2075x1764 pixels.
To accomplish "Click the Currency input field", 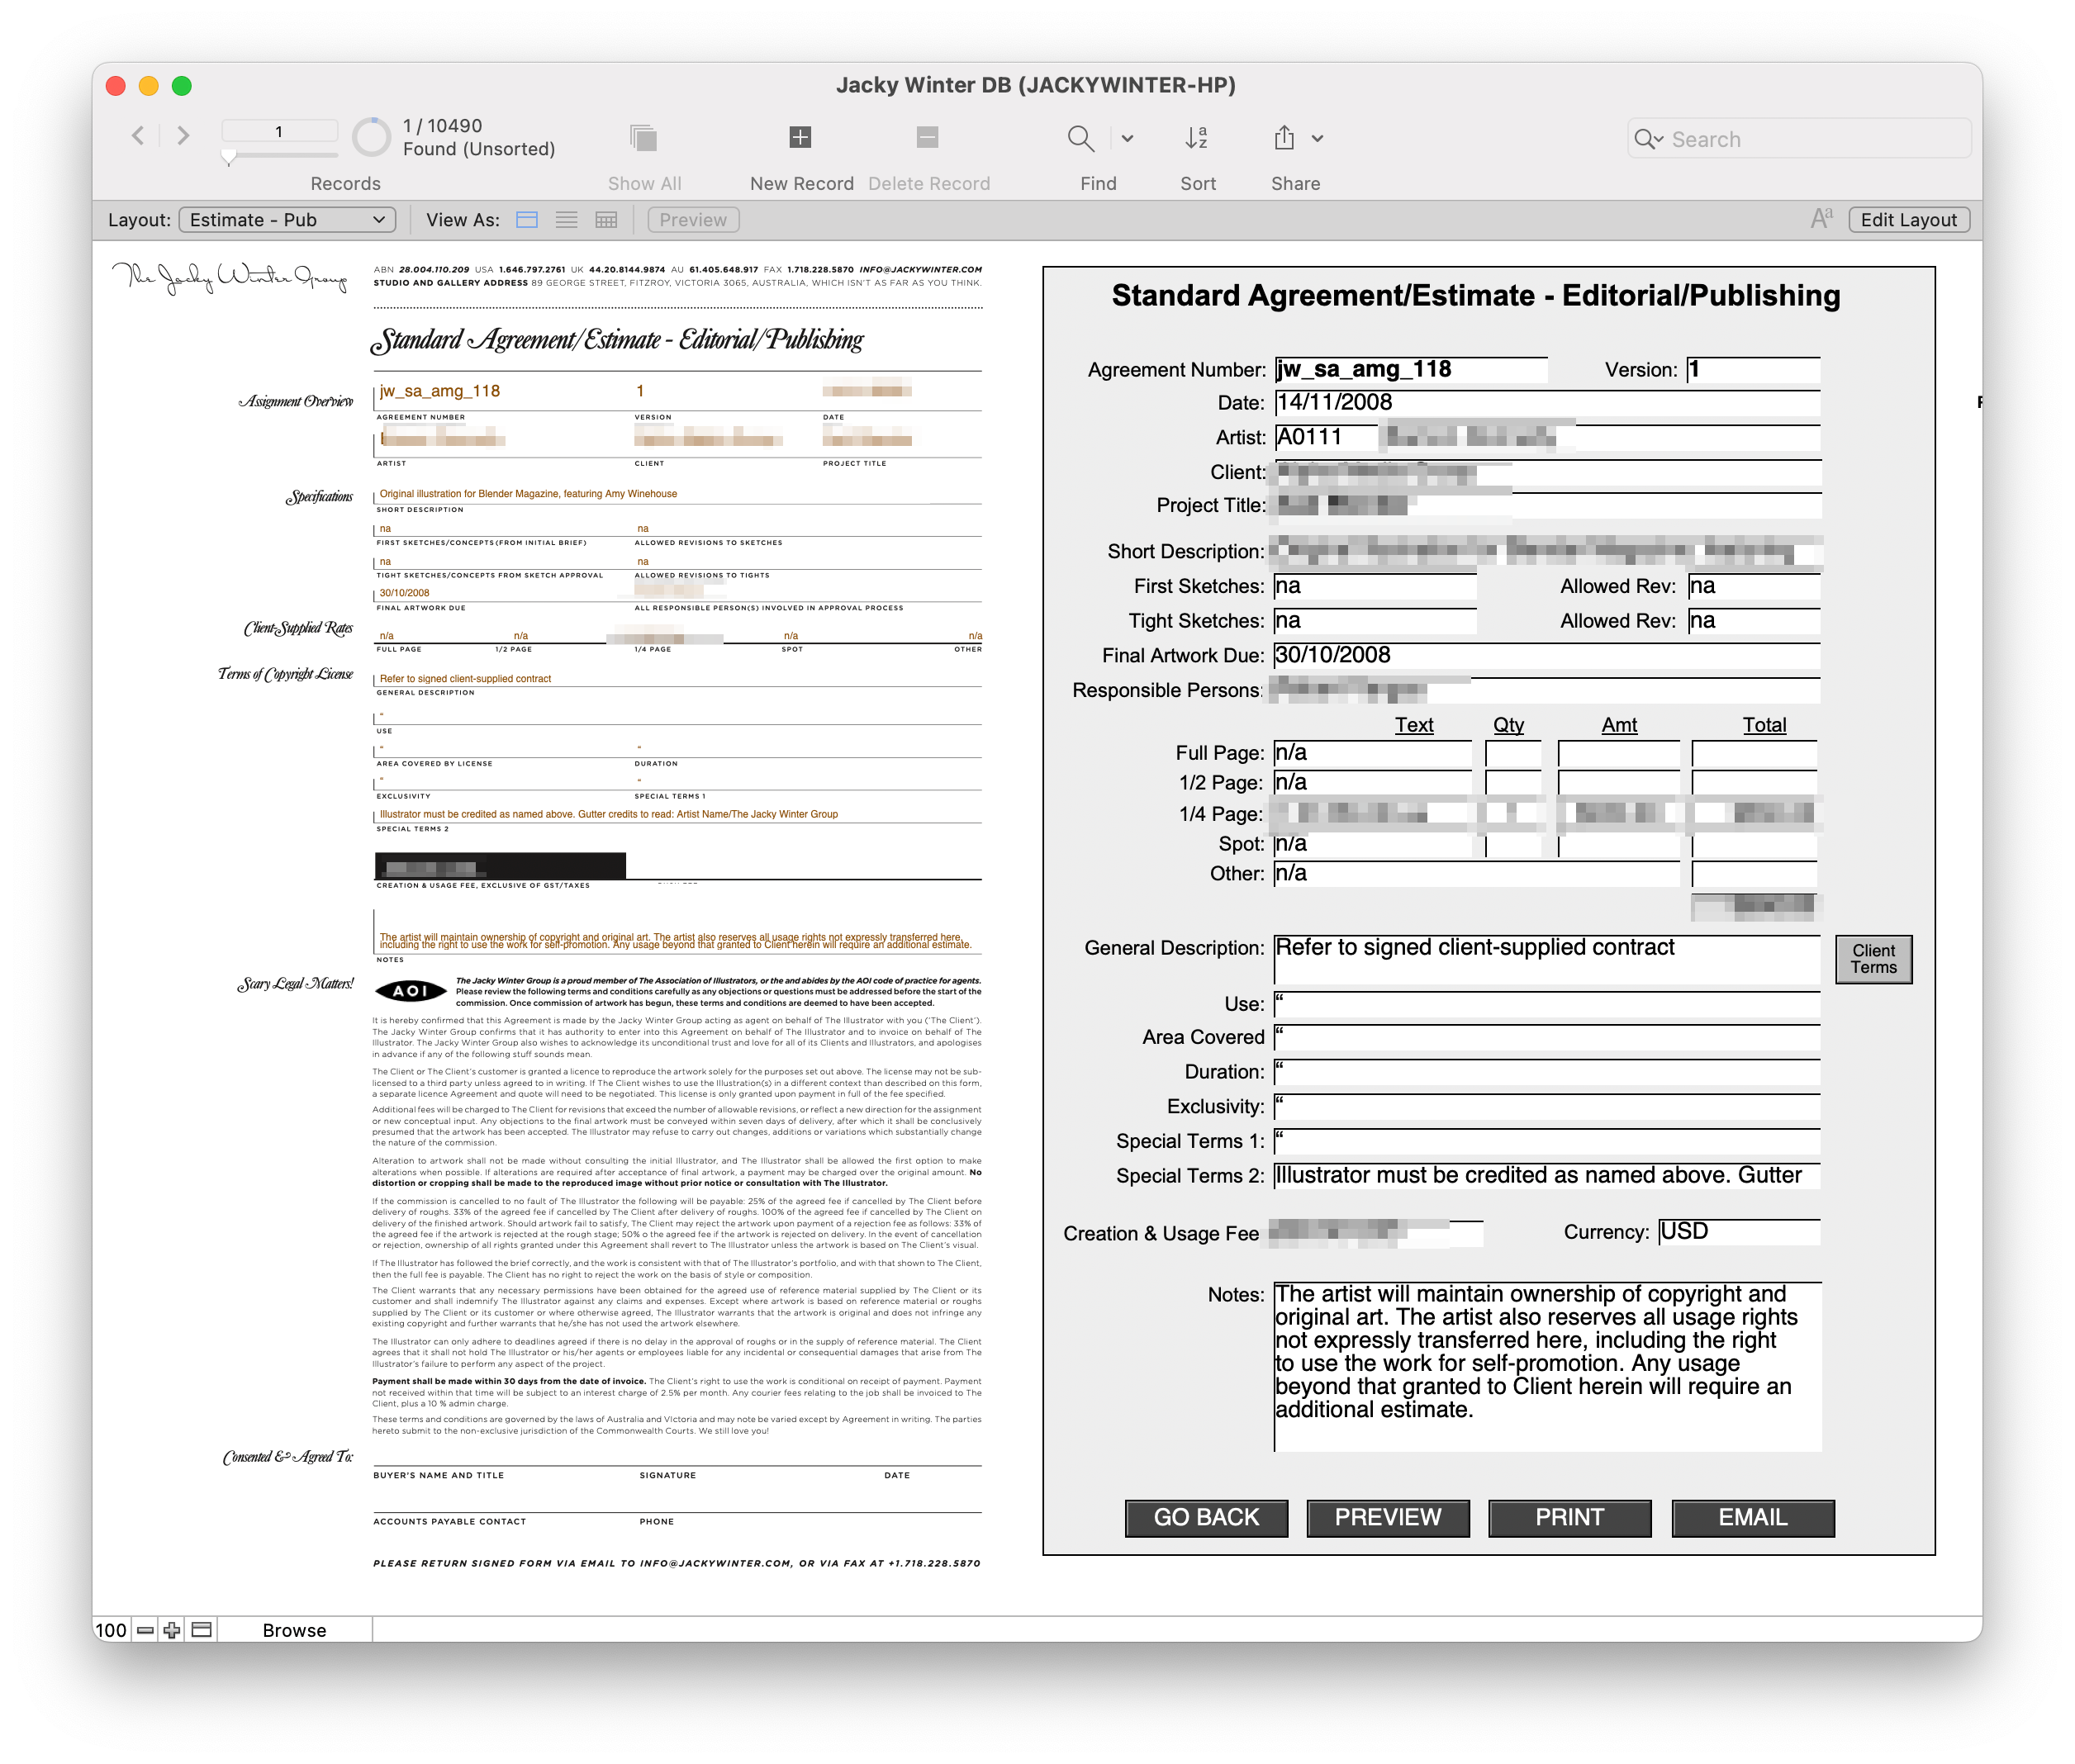I will click(x=1738, y=1232).
